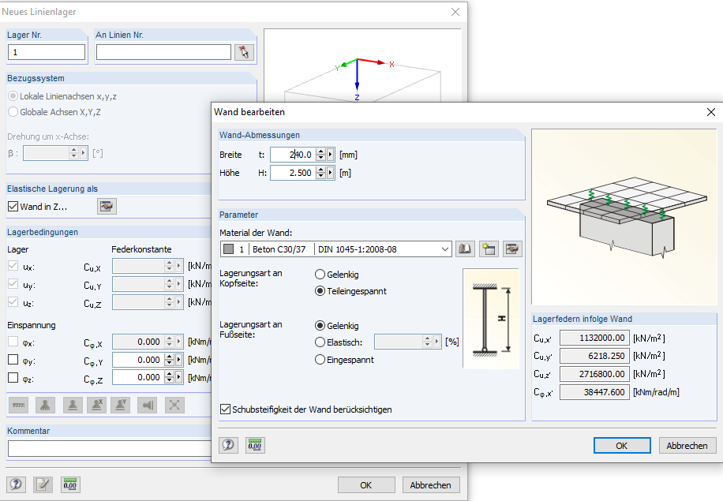The width and height of the screenshot is (723, 501).
Task: Create a new material via star icon
Action: point(489,249)
